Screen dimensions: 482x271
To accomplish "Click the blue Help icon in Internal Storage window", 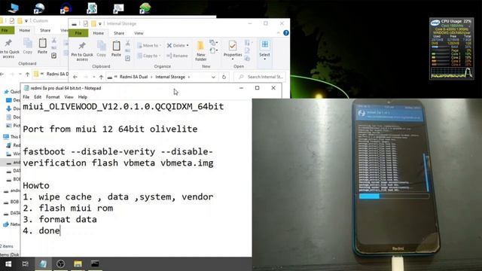I will pyautogui.click(x=286, y=32).
